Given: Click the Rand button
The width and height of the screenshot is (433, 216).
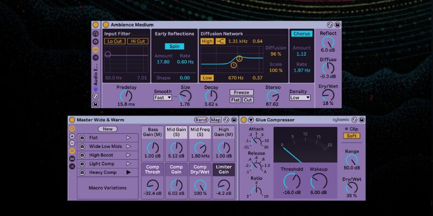Looking at the screenshot, I should coord(201,120).
